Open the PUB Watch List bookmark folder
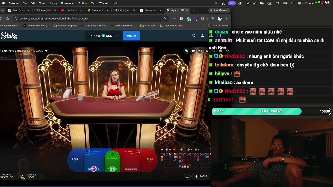The width and height of the screenshot is (333, 187). point(171,26)
